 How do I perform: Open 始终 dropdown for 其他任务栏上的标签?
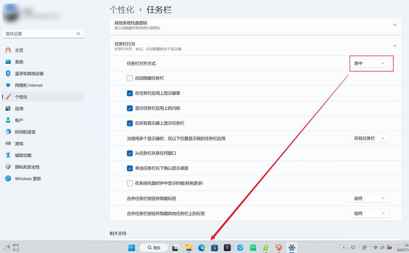[x=369, y=214]
